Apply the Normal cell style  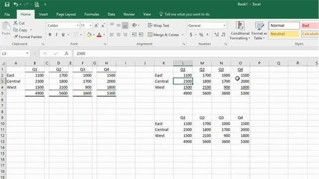(284, 25)
